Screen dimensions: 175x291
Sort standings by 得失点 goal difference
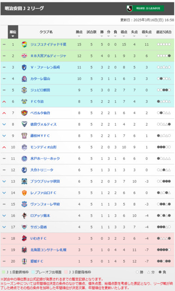pos(147,32)
